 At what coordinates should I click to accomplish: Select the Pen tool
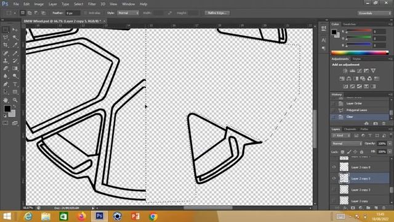pos(6,84)
